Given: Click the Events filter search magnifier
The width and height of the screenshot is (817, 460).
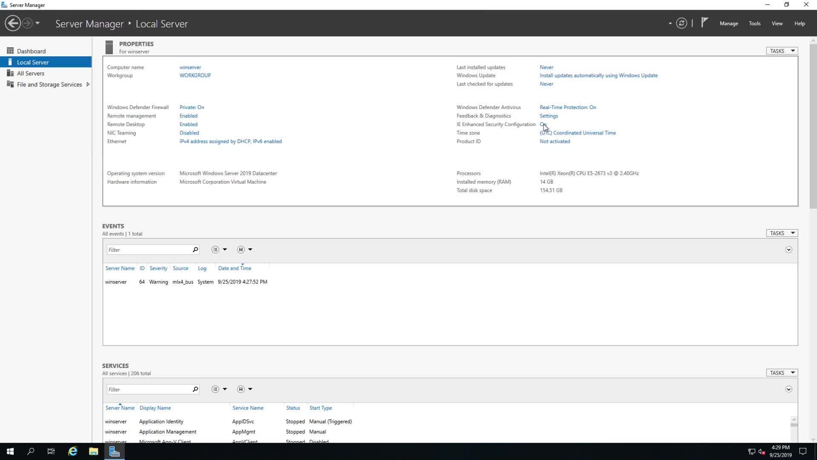Looking at the screenshot, I should tap(195, 250).
